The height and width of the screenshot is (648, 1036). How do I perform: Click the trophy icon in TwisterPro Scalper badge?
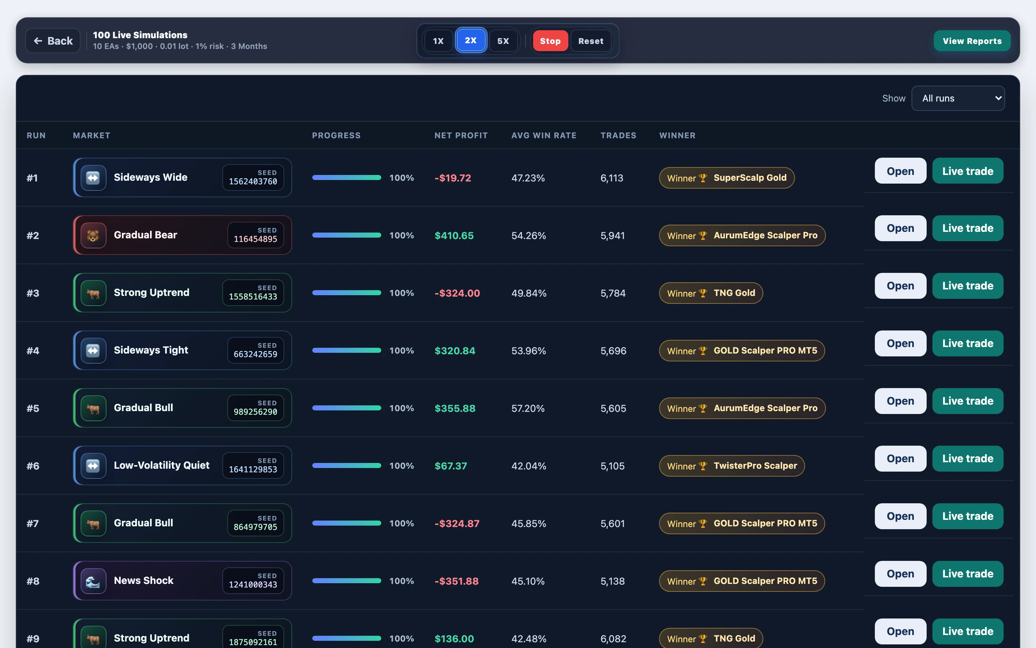(x=703, y=466)
